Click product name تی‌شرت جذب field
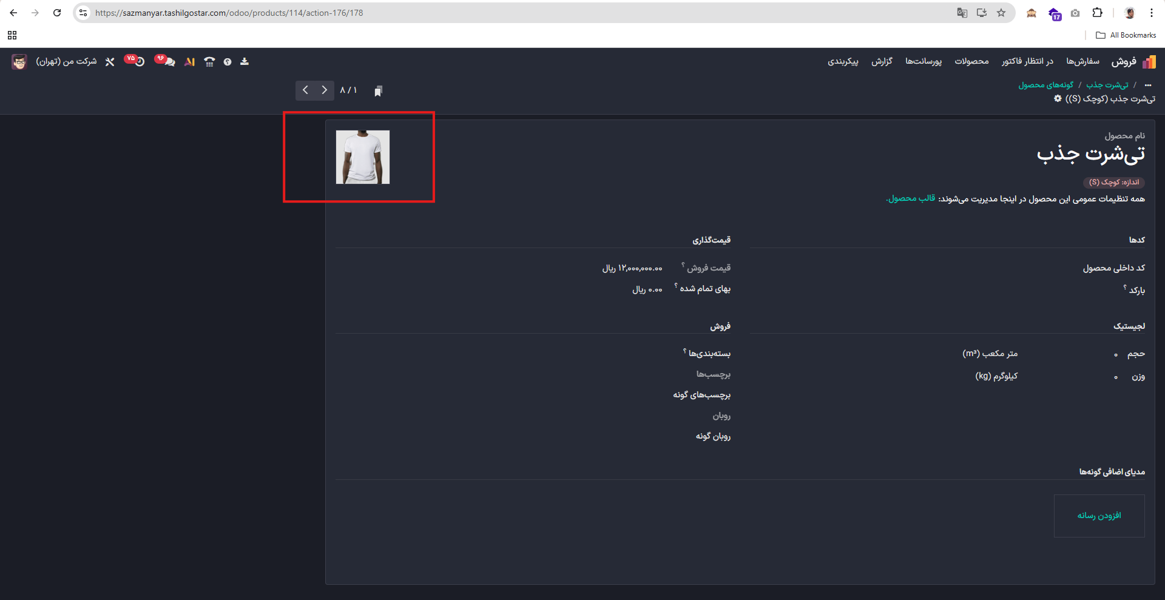1165x600 pixels. pyautogui.click(x=1091, y=154)
